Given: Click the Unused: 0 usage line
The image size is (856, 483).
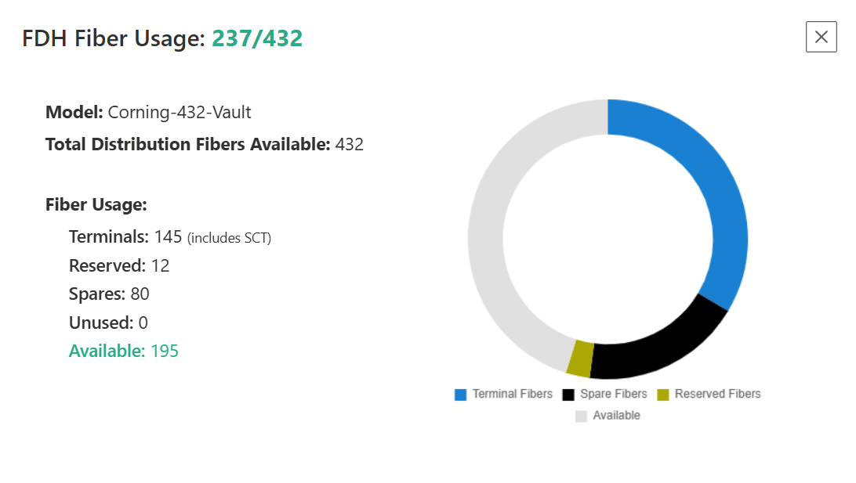Looking at the screenshot, I should click(x=108, y=323).
